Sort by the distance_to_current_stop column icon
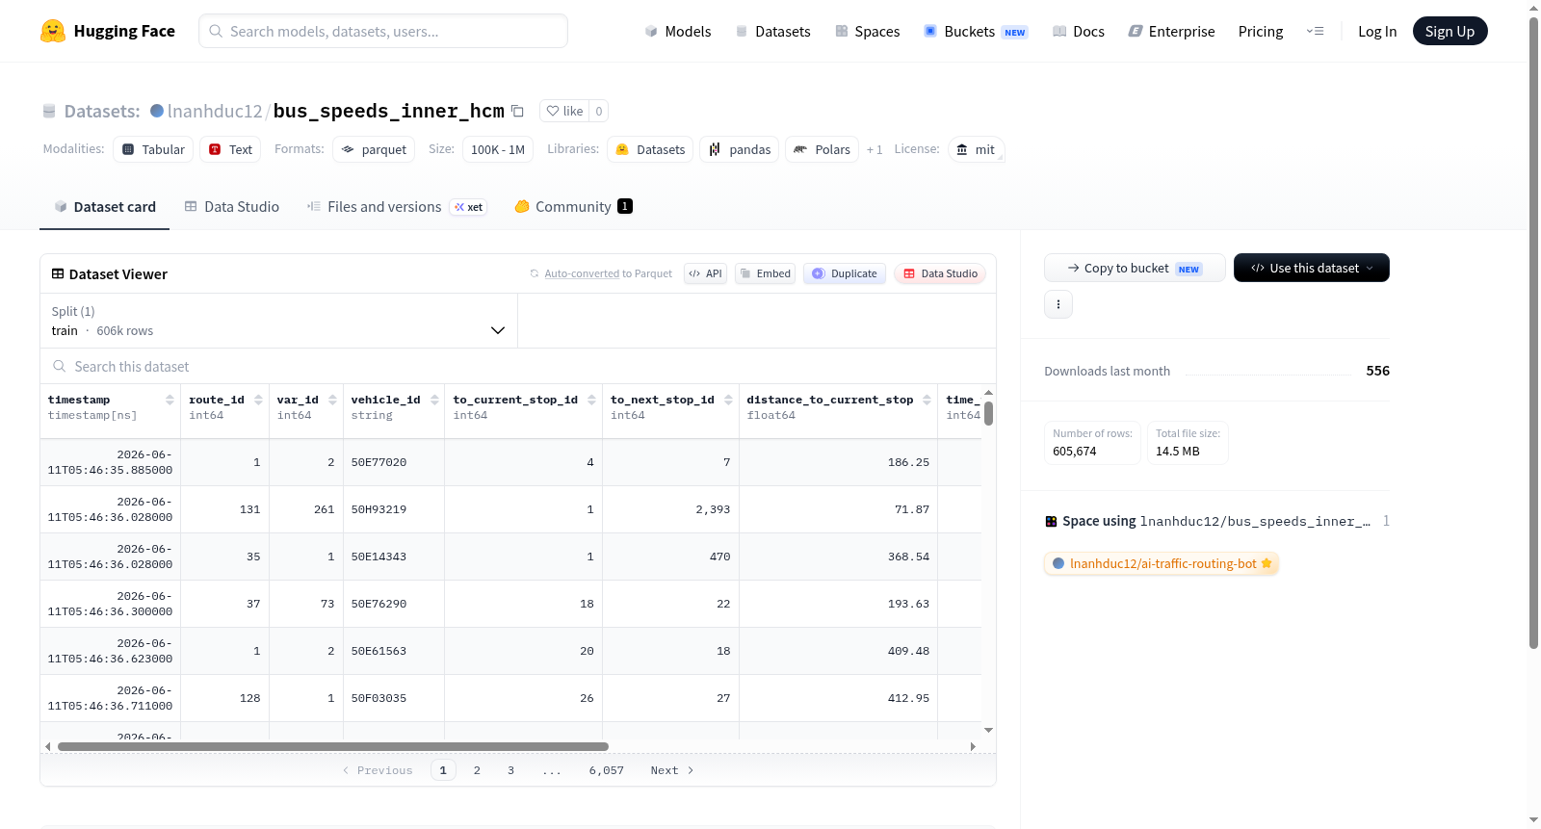Image resolution: width=1541 pixels, height=829 pixels. tap(927, 400)
